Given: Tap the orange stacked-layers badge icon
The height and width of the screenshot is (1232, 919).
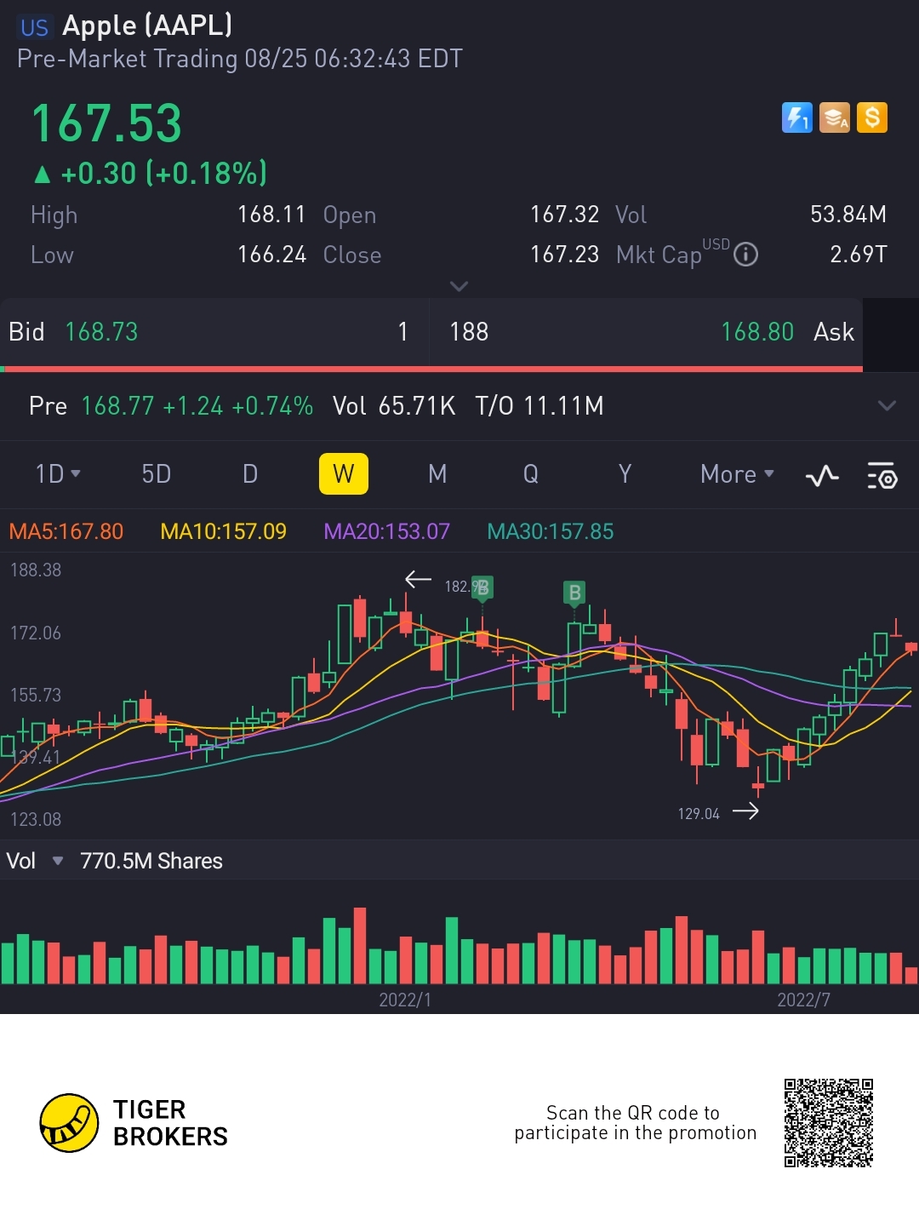Looking at the screenshot, I should click(x=835, y=117).
